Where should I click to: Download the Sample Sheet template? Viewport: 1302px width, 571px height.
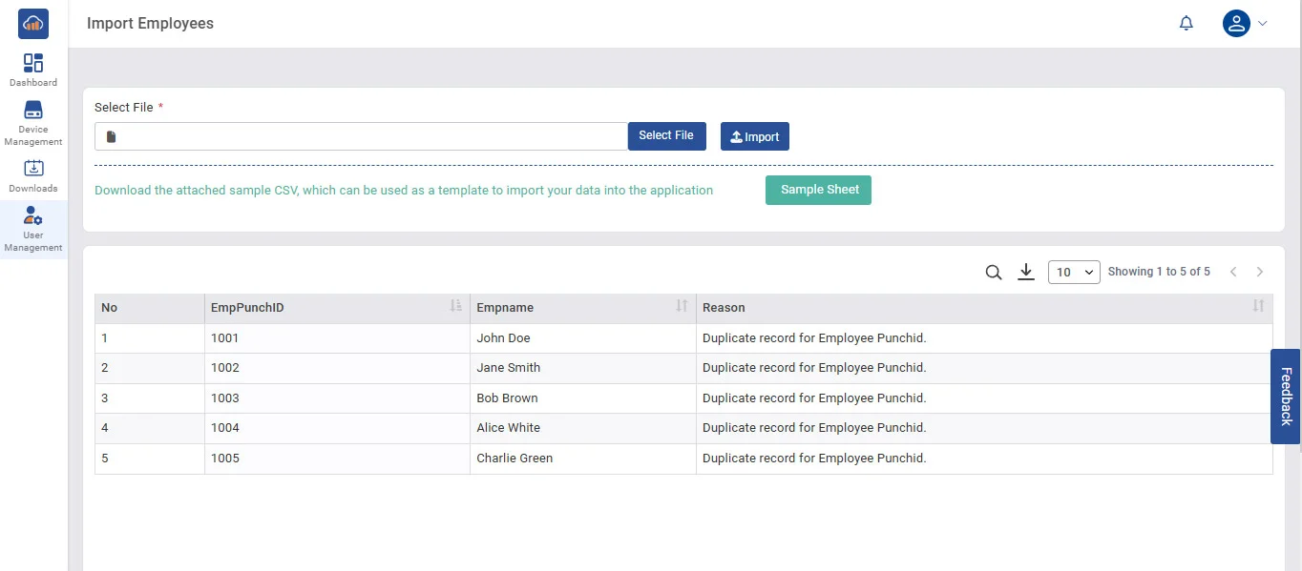pyautogui.click(x=818, y=190)
